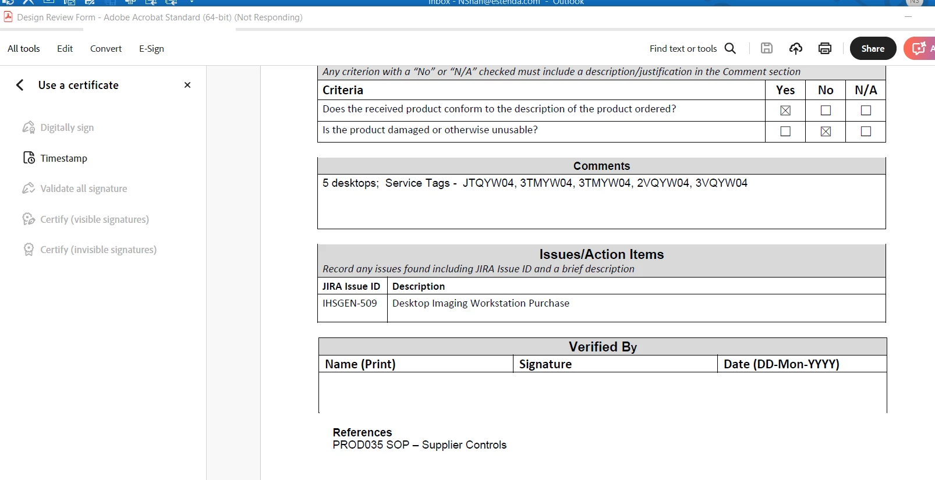Viewport: 935px width, 480px height.
Task: Click the Description field Desktop Imaging Workstation Purchase
Action: pos(636,308)
